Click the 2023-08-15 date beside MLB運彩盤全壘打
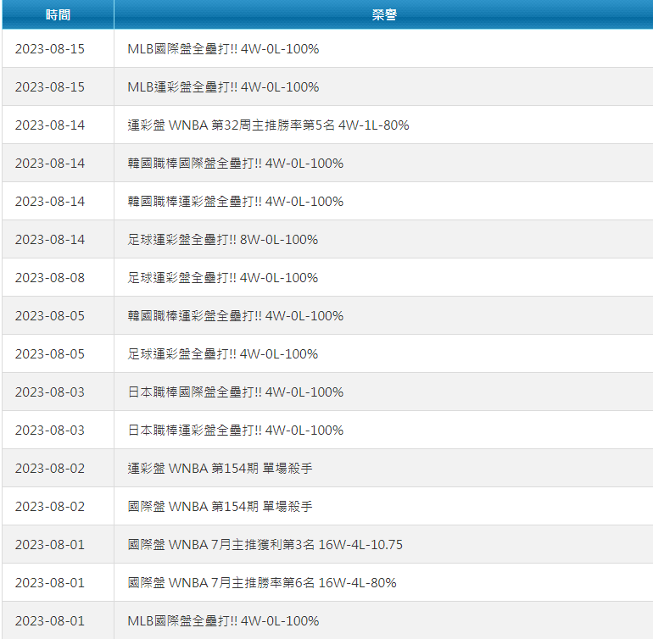This screenshot has width=653, height=639. (50, 87)
